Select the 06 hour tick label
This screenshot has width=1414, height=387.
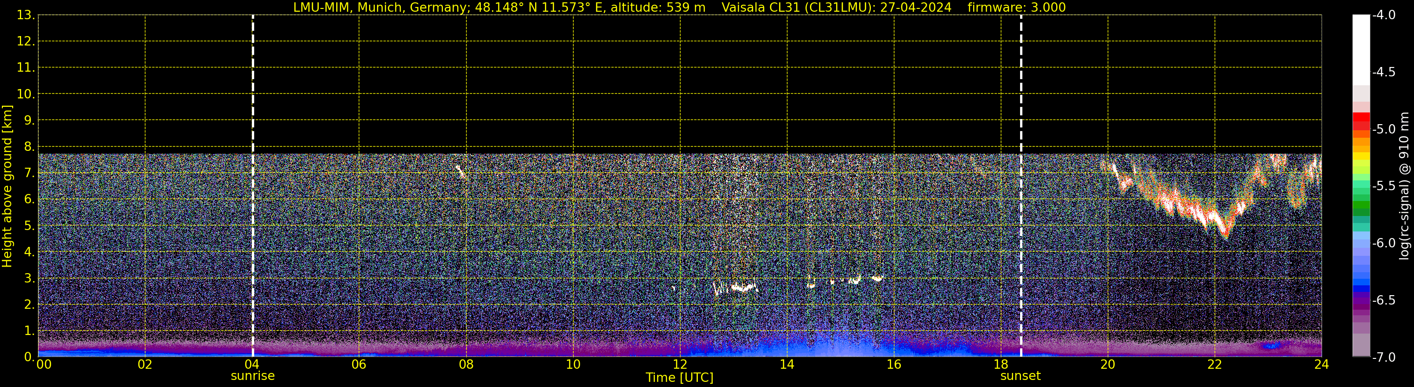click(x=359, y=365)
